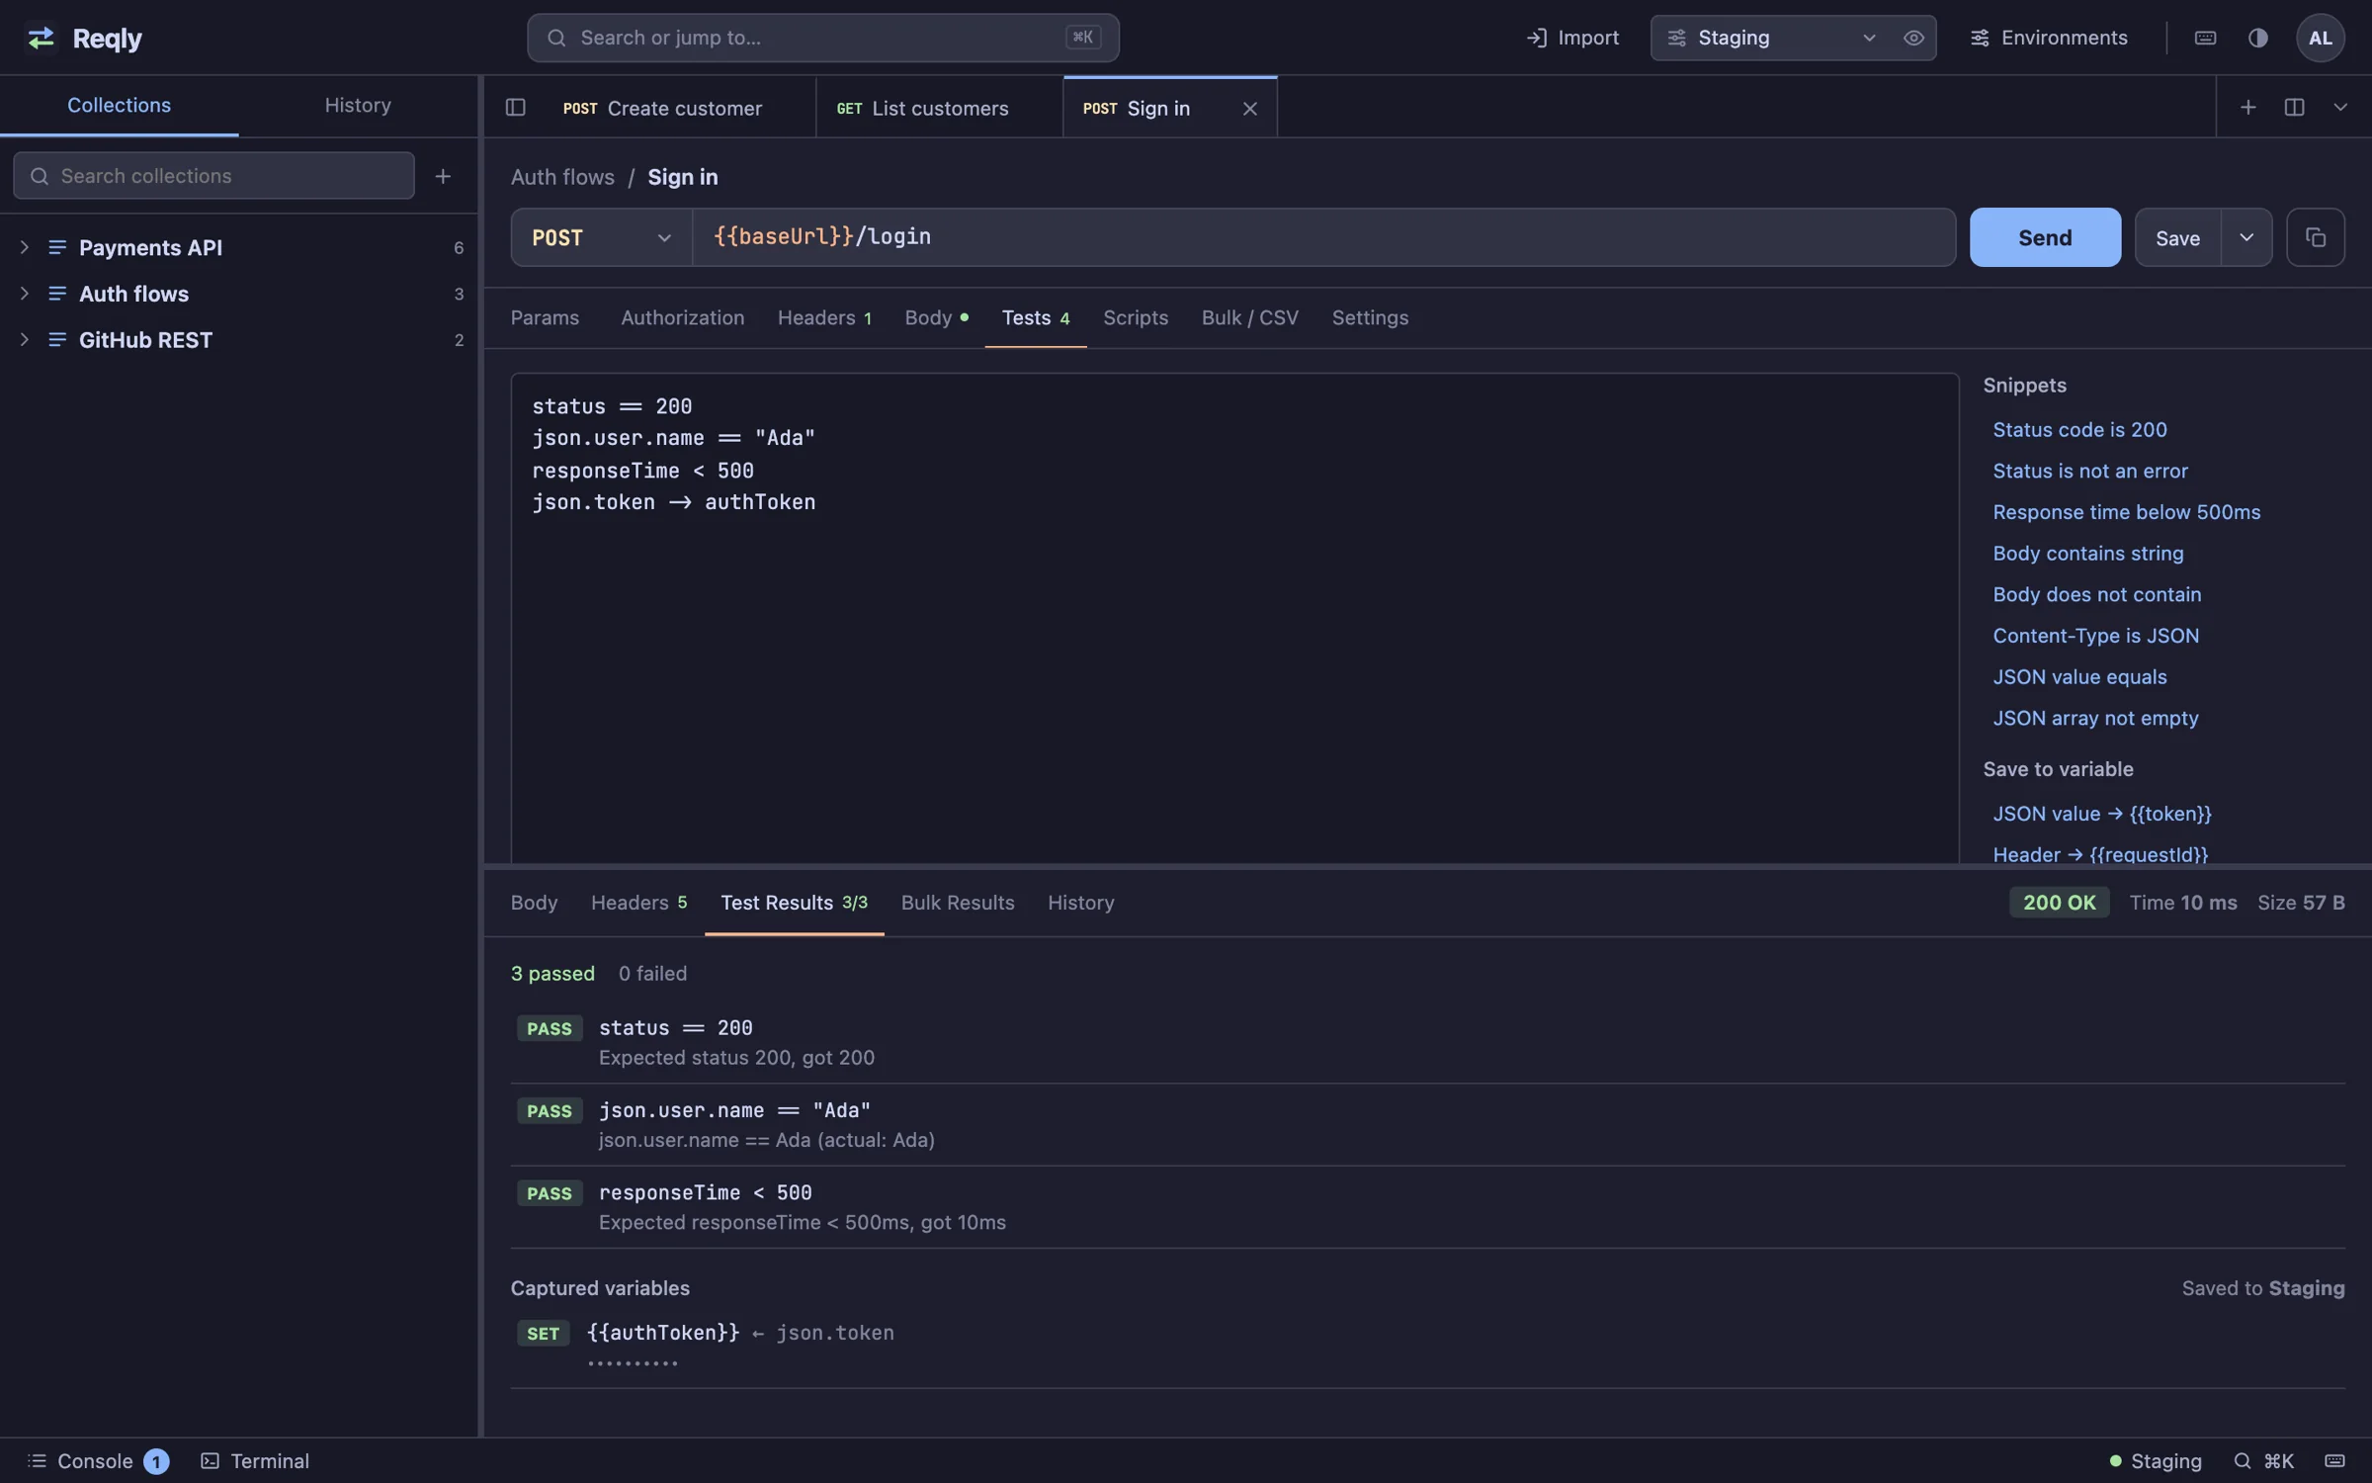The height and width of the screenshot is (1483, 2372).
Task: Add a new collection with plus icon
Action: tap(443, 176)
